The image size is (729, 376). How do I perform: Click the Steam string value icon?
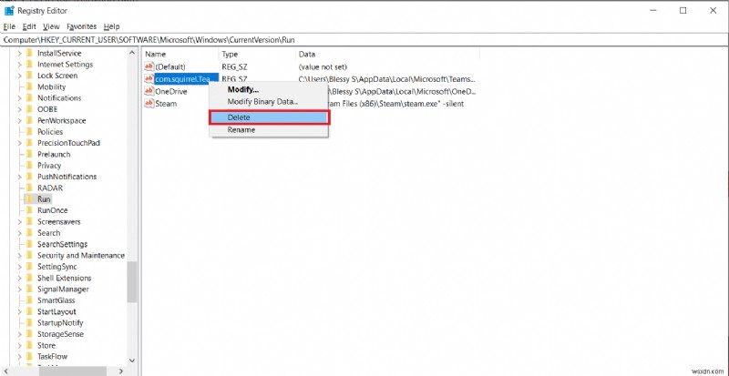point(149,104)
